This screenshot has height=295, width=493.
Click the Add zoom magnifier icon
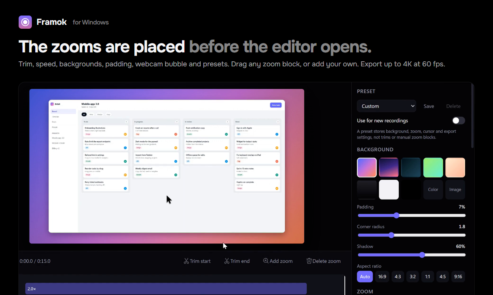pyautogui.click(x=266, y=261)
